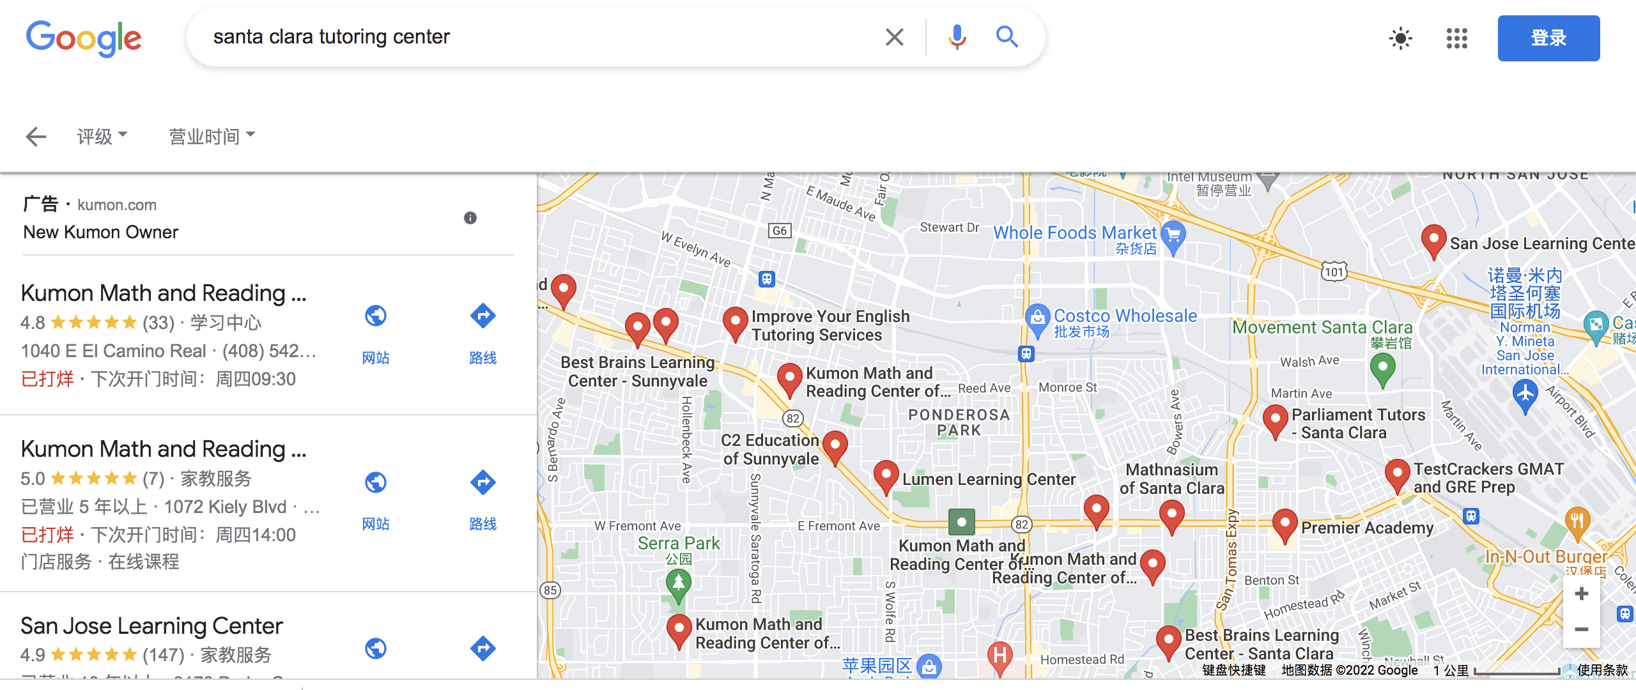Start voice search with microphone icon
The width and height of the screenshot is (1636, 690).
(x=957, y=37)
